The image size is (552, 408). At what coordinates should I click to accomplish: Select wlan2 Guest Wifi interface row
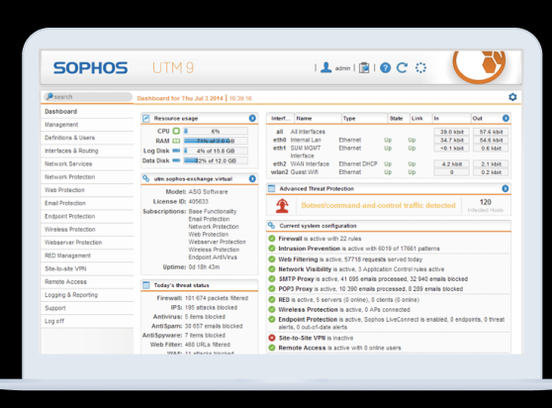(389, 172)
